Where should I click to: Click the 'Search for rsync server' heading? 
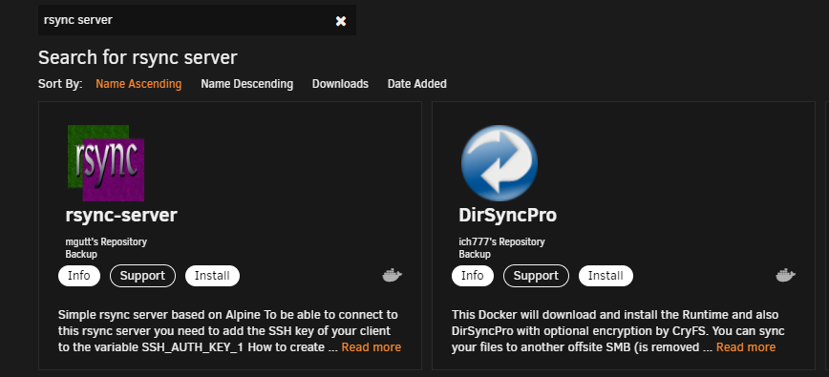(138, 57)
